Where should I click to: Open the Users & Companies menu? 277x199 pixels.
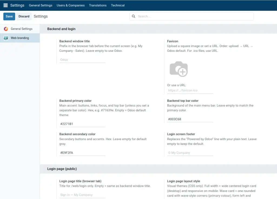71,5
